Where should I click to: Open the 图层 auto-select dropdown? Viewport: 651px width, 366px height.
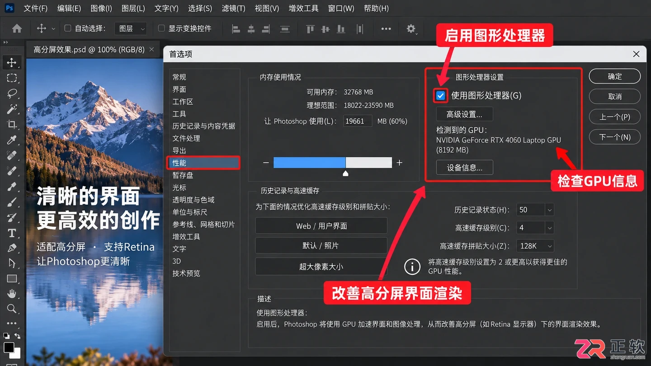pos(131,28)
